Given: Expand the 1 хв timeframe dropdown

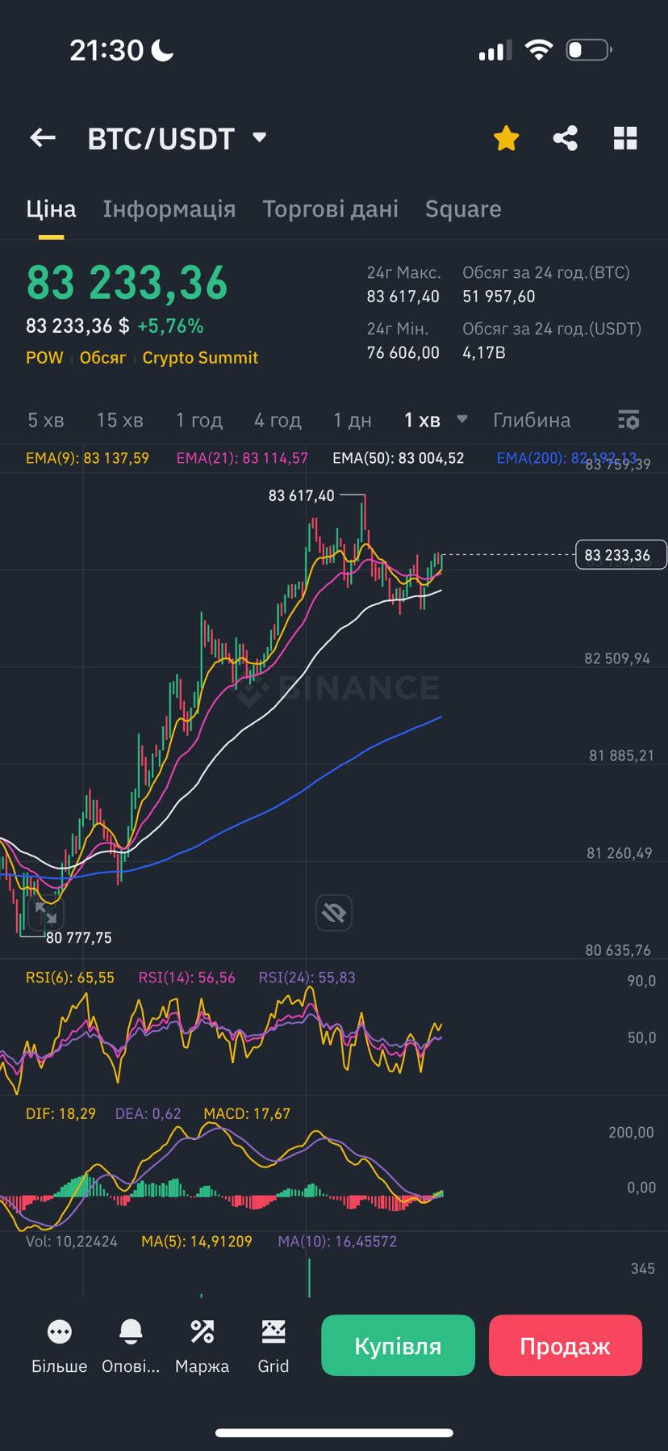Looking at the screenshot, I should 461,419.
